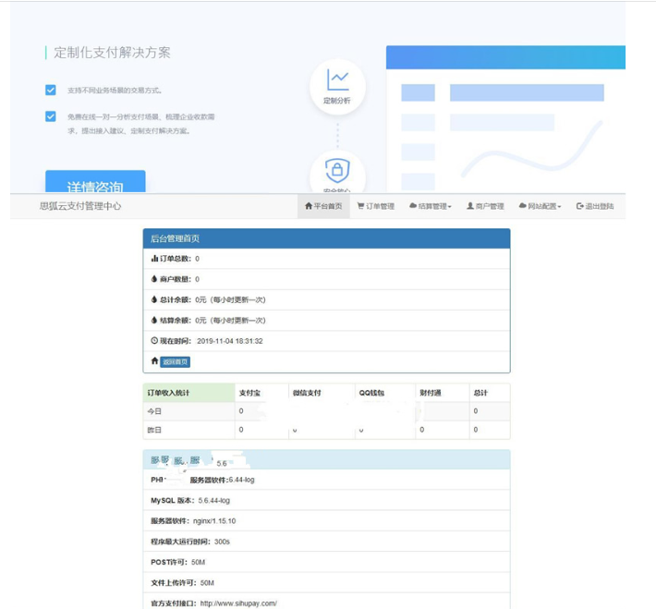Click the droplet icon beside 总计余额
The height and width of the screenshot is (609, 656).
[x=154, y=299]
